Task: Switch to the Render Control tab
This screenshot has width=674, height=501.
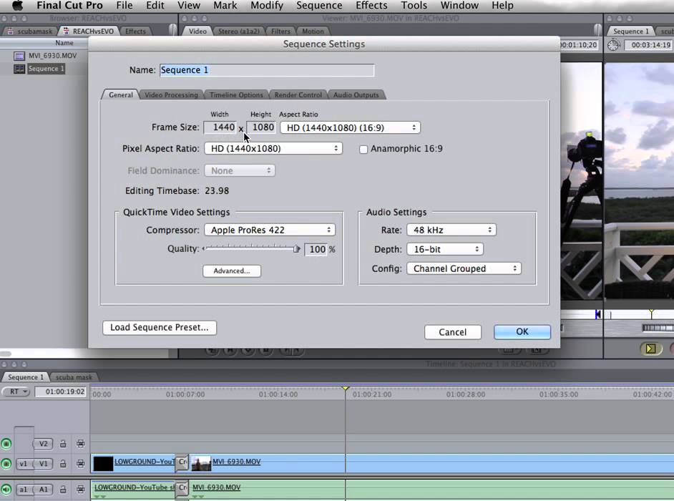Action: 298,94
